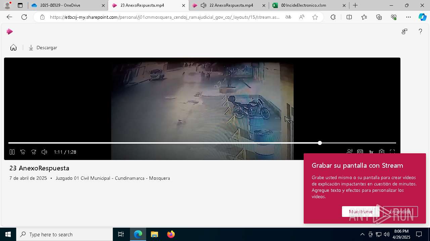The width and height of the screenshot is (430, 241).
Task: Open the feedback icon near help
Action: pyautogui.click(x=404, y=31)
